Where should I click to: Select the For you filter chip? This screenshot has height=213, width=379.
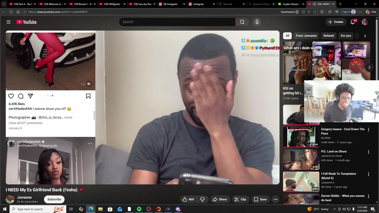point(346,36)
